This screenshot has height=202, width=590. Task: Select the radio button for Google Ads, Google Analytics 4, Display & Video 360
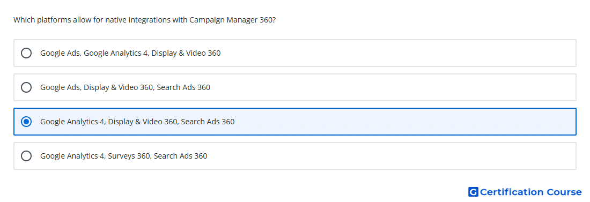coord(26,53)
